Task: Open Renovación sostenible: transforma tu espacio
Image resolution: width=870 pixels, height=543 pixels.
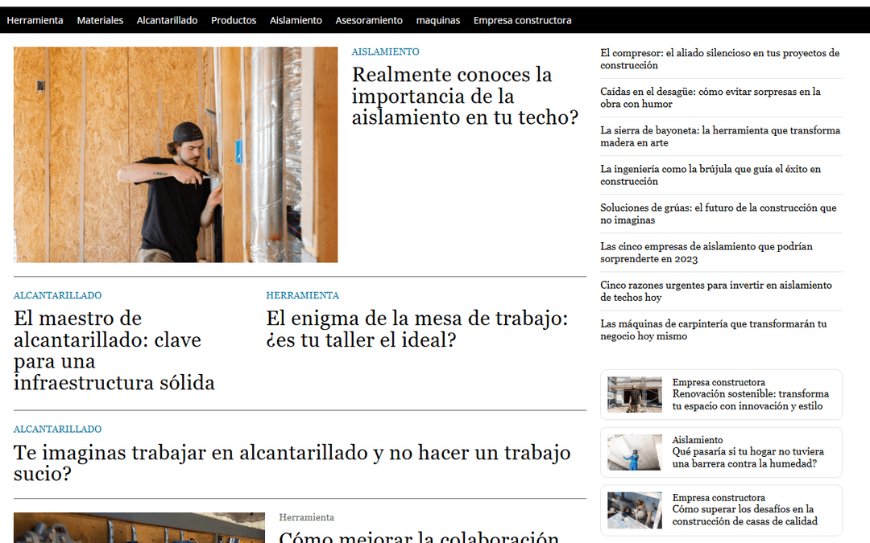Action: (x=751, y=400)
